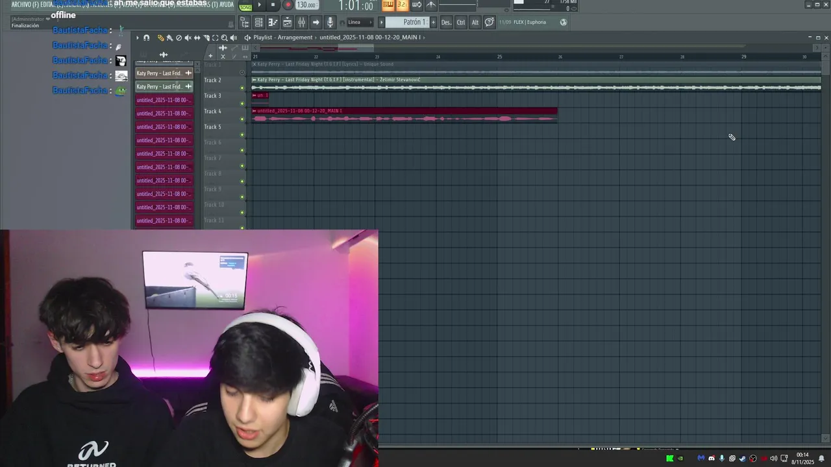Click the help question-mark icon

point(490,22)
